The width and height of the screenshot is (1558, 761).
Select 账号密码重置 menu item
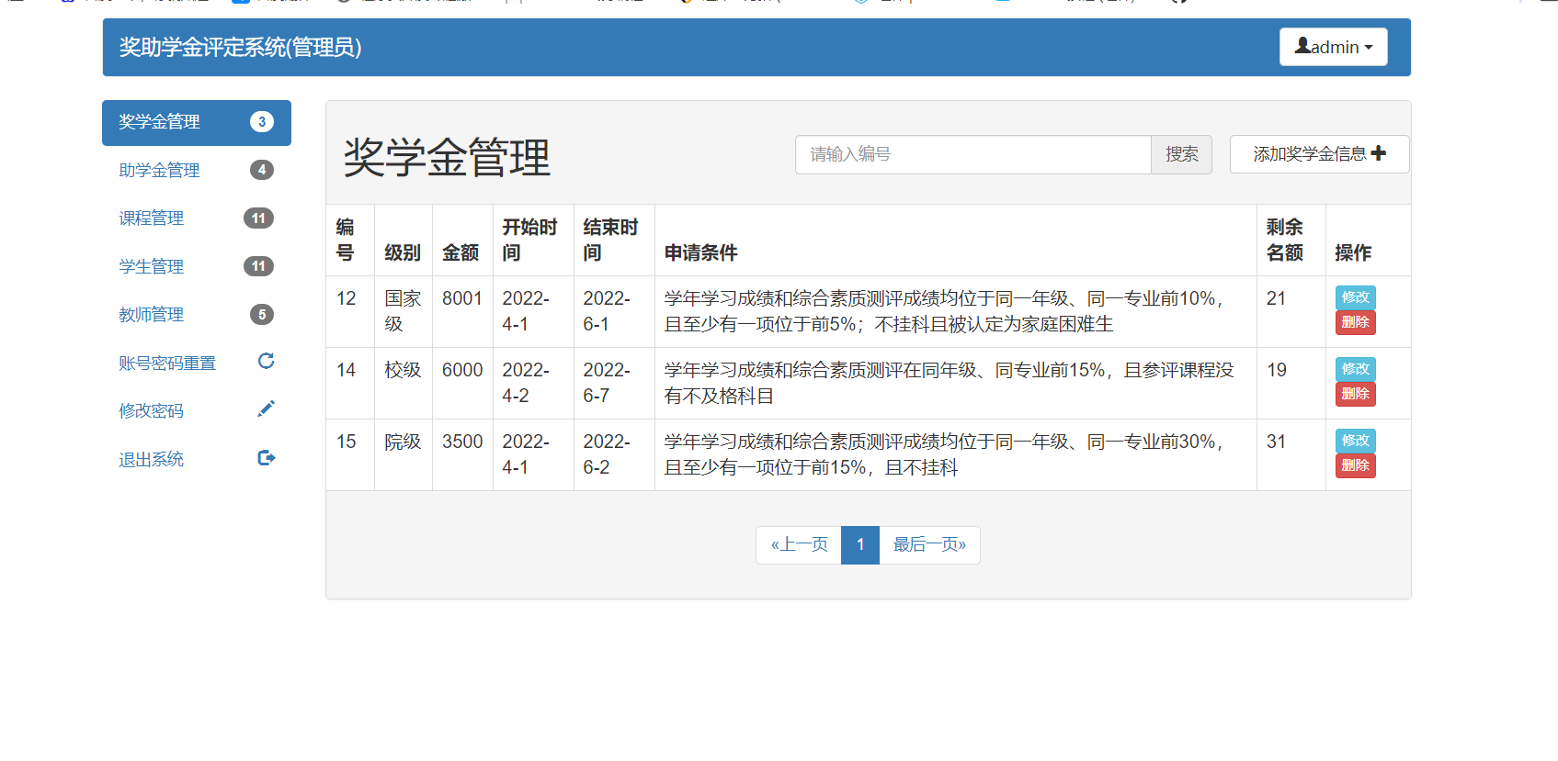point(197,364)
